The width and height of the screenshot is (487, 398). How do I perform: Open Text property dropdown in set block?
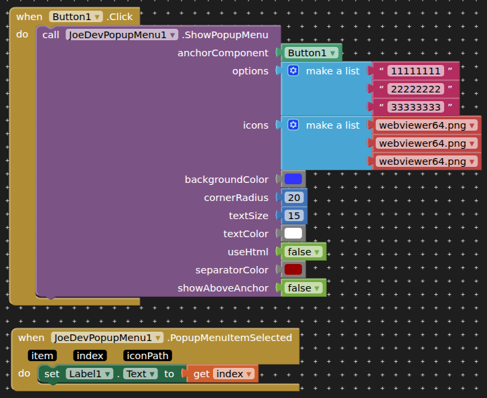click(141, 374)
